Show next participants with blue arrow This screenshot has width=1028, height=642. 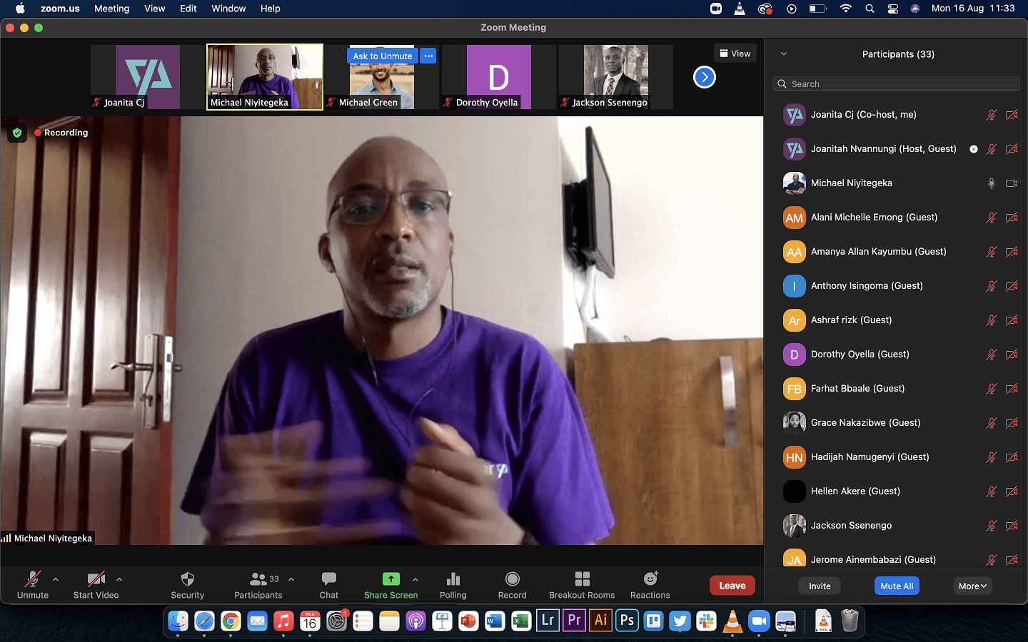tap(705, 77)
